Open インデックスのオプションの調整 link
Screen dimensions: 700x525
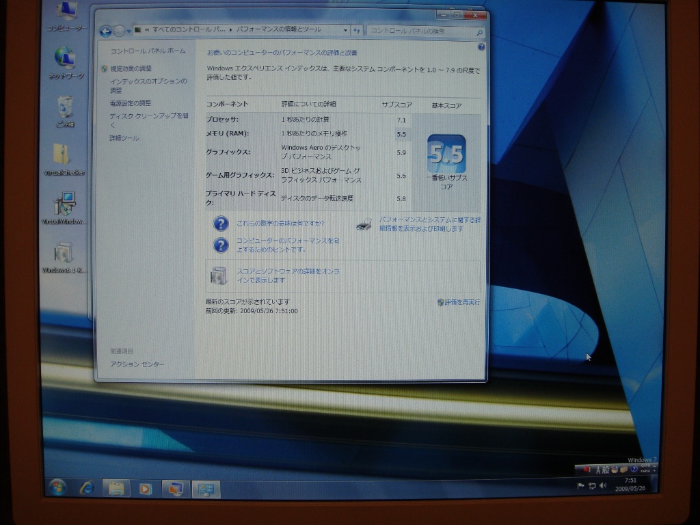[x=148, y=85]
